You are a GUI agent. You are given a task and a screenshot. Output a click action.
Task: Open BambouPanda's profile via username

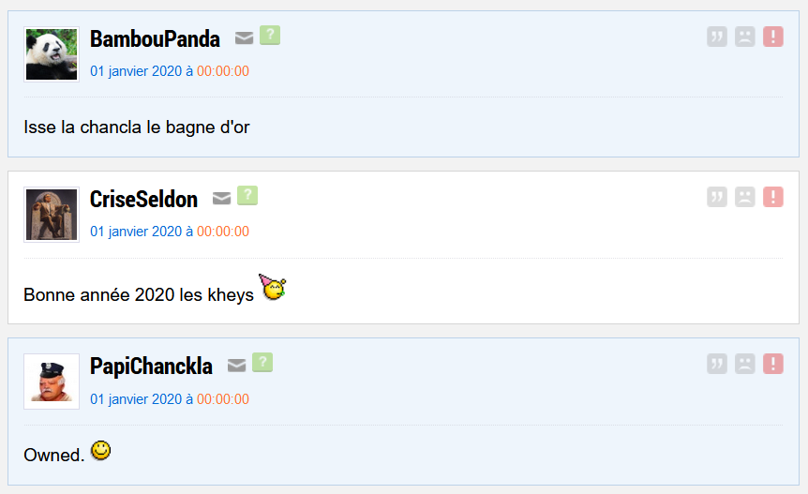155,38
